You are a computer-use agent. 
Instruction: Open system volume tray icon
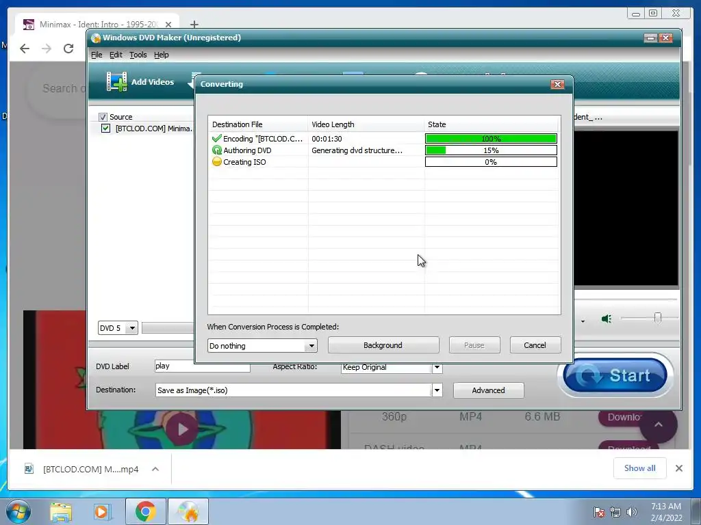click(x=631, y=512)
